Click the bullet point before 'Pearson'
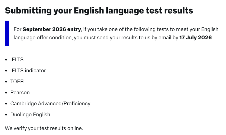 tap(6, 93)
